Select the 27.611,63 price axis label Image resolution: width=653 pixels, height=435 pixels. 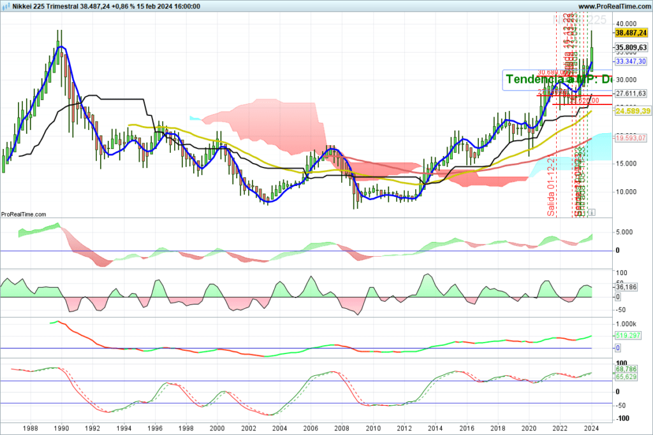[x=631, y=94]
